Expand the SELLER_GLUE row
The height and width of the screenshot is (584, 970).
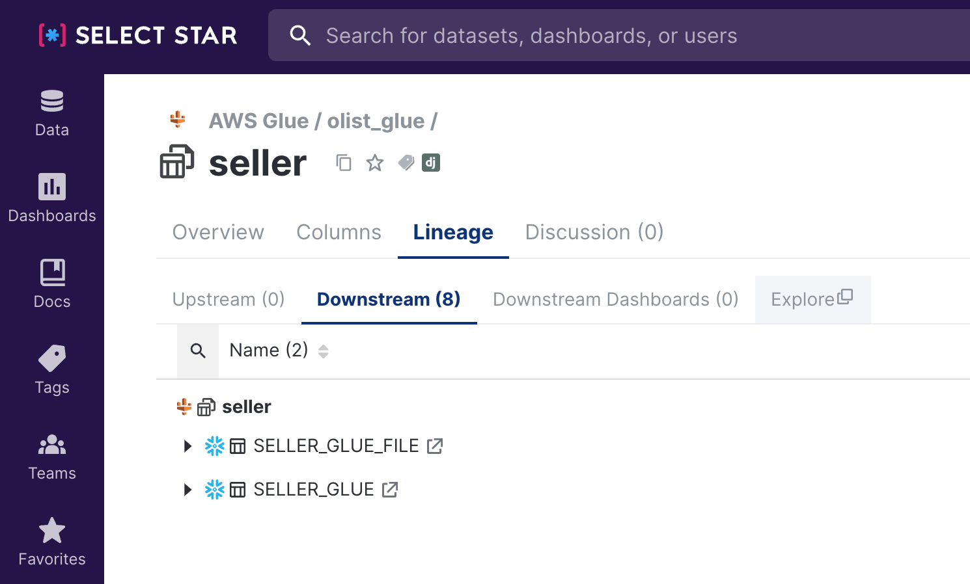pyautogui.click(x=187, y=490)
